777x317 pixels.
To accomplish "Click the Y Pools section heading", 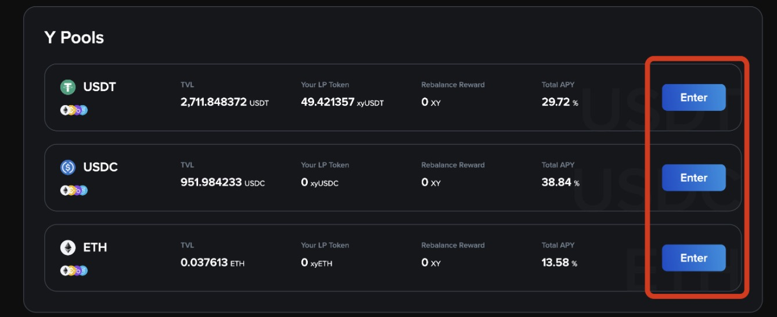I will (74, 38).
